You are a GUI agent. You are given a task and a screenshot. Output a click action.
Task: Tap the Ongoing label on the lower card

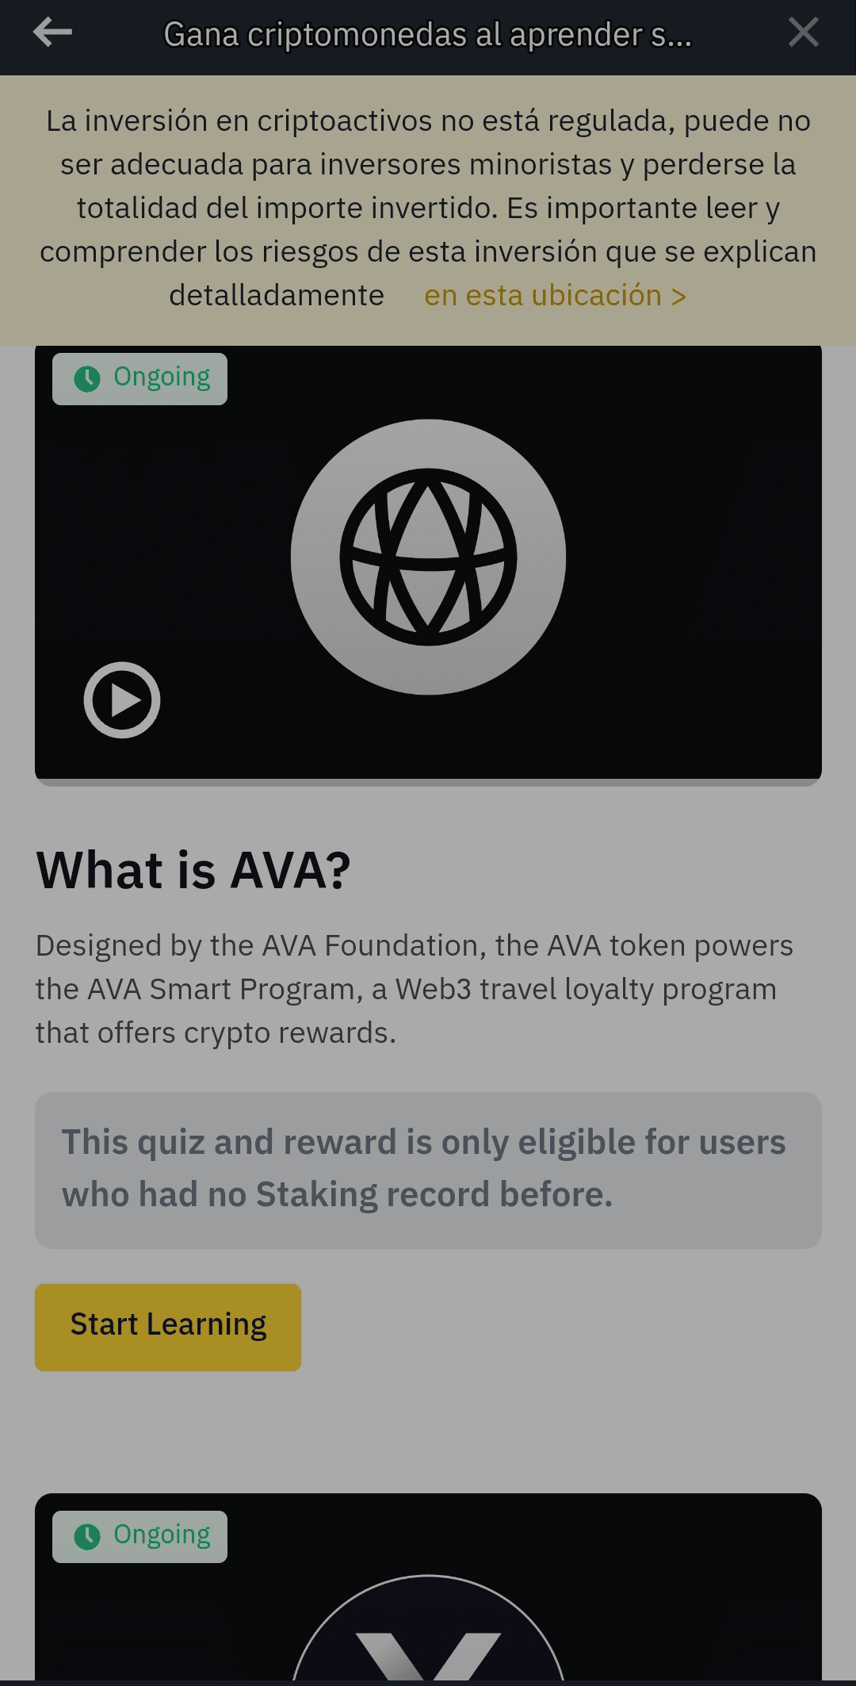(162, 1535)
